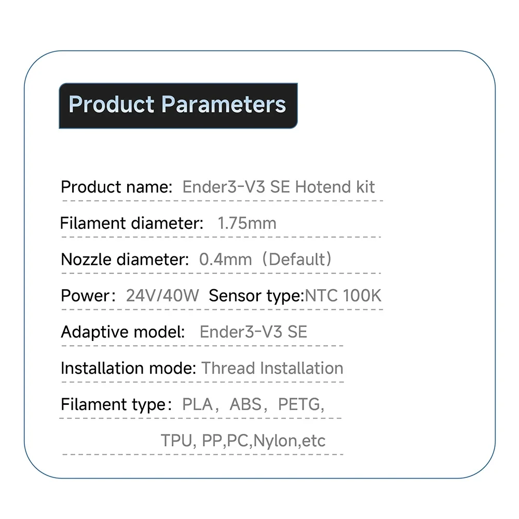
Task: Select the Filament diameter label
Action: click(131, 223)
